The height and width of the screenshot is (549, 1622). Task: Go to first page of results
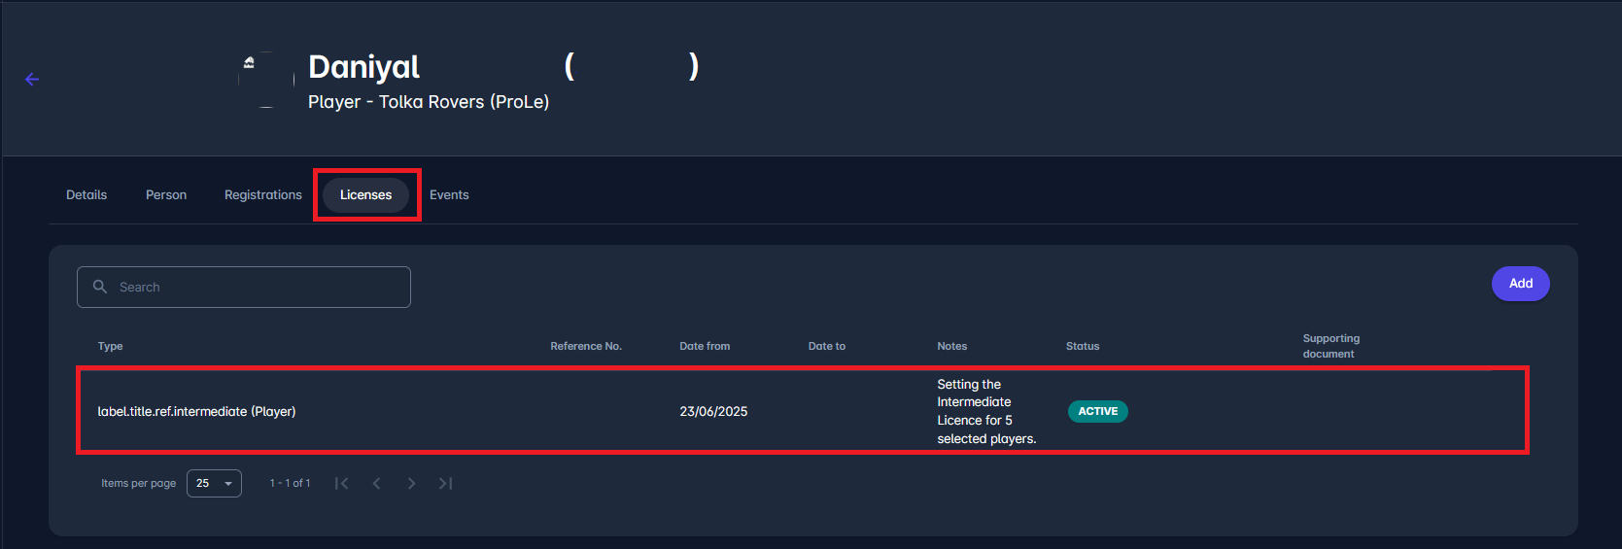(x=341, y=484)
